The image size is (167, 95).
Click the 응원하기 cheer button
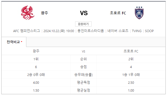coord(83,24)
